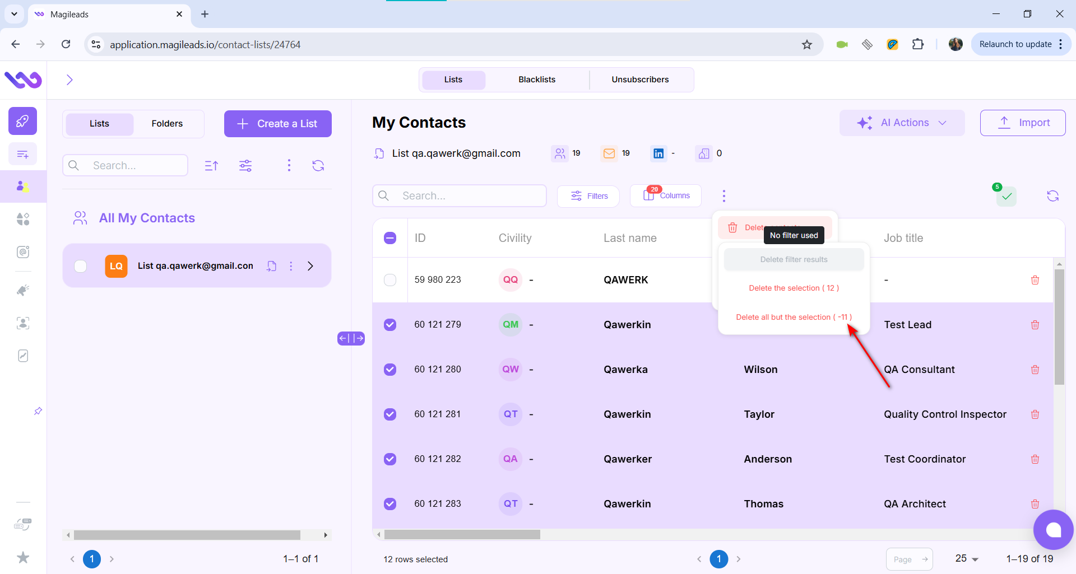Viewport: 1076px width, 574px height.
Task: Switch to the Blacklists tab
Action: pyautogui.click(x=537, y=80)
